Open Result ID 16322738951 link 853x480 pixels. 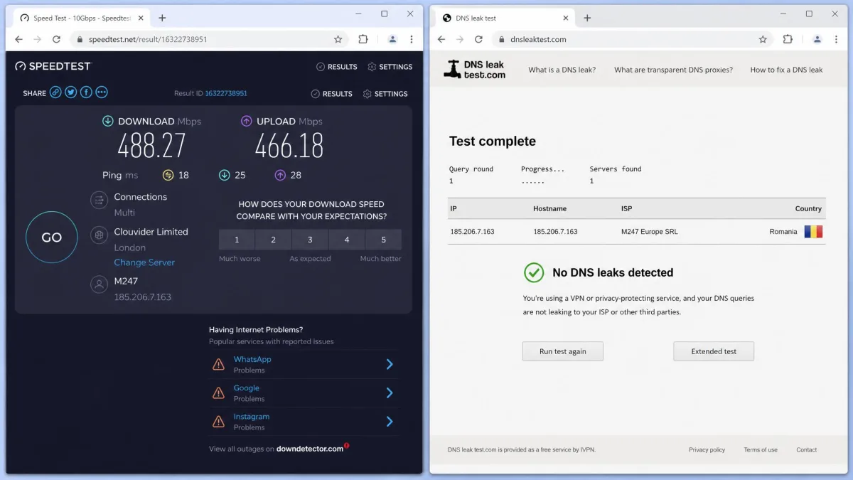coord(226,94)
